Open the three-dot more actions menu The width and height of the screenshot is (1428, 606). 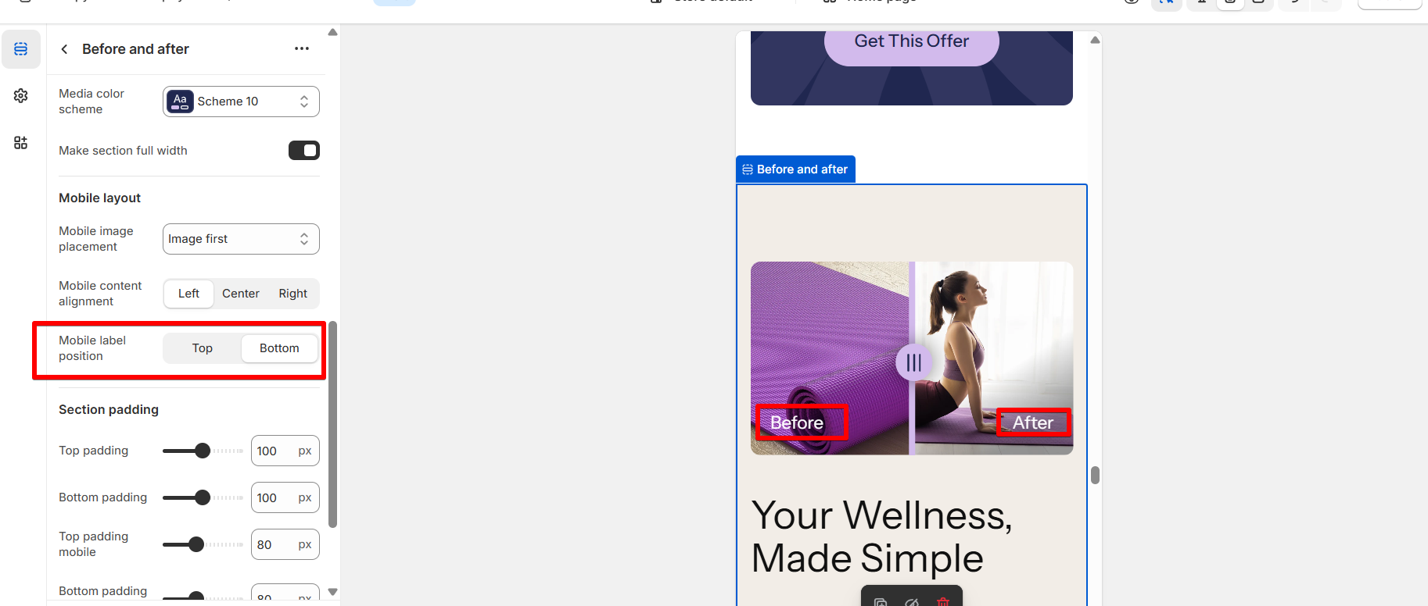pos(302,48)
